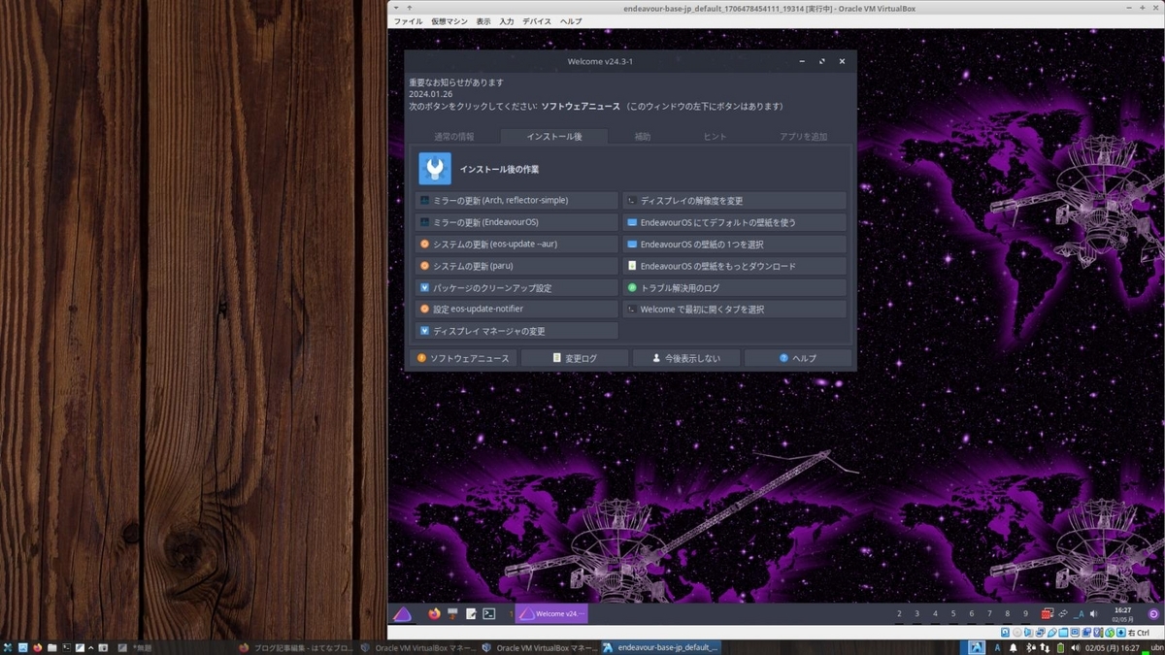Switch to guest workspace 9
Image resolution: width=1165 pixels, height=655 pixels.
pos(1025,613)
